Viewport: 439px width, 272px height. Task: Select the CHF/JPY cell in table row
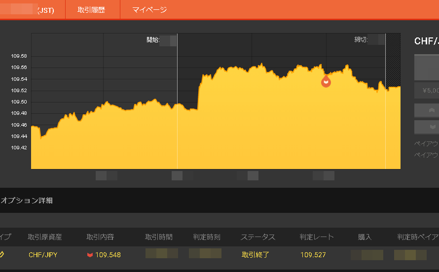(x=43, y=255)
